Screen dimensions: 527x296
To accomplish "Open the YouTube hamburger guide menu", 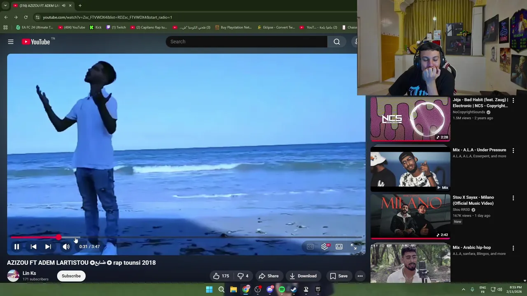I will [11, 42].
